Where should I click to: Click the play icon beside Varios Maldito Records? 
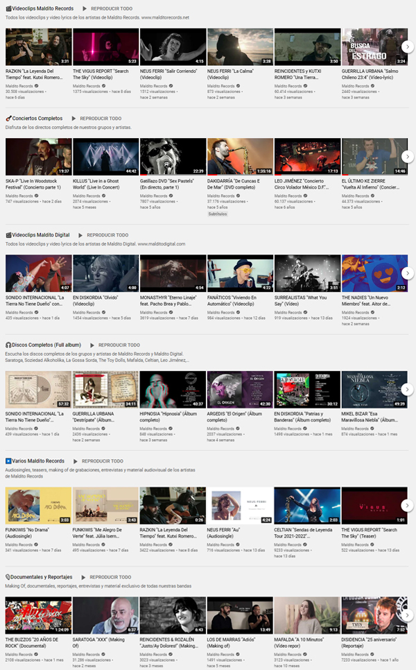(x=76, y=461)
